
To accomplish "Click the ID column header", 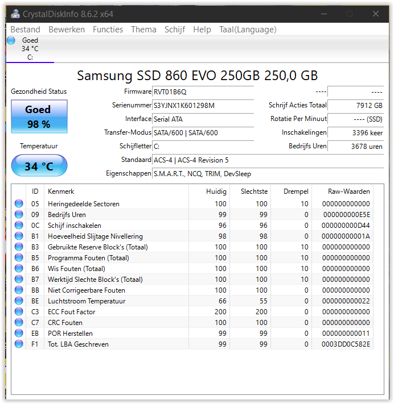I will coord(35,191).
